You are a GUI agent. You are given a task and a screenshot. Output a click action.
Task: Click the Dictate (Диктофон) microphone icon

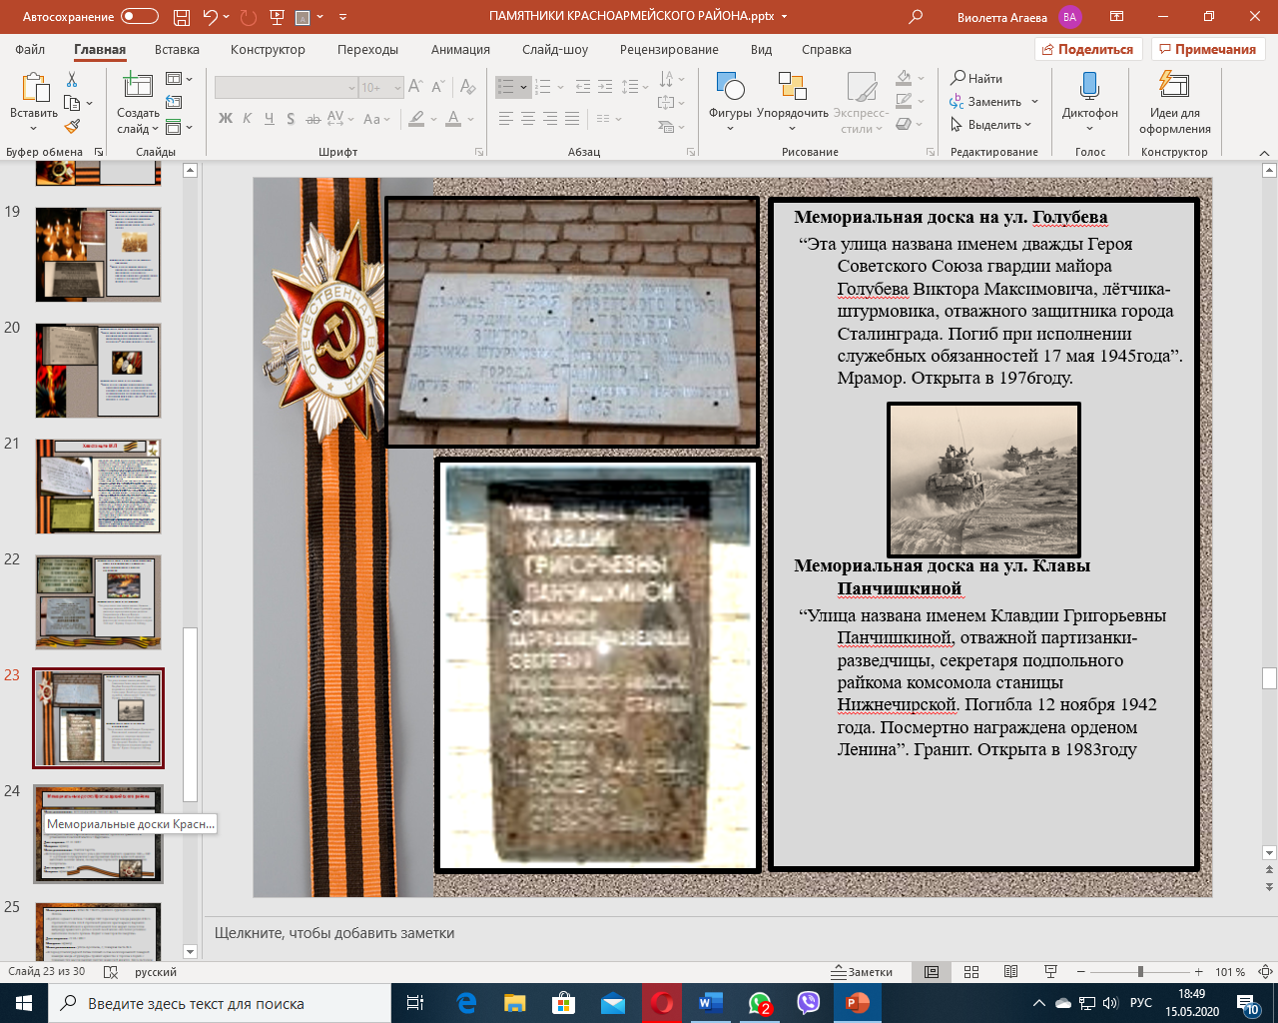(1089, 87)
